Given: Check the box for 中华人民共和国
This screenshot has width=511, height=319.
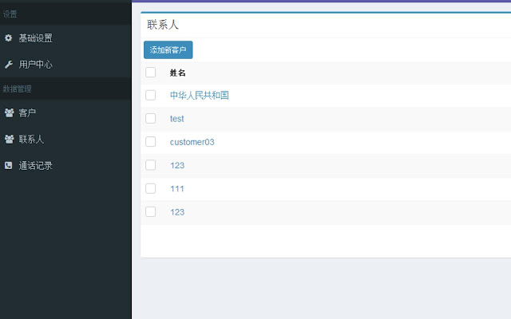Looking at the screenshot, I should click(x=151, y=96).
